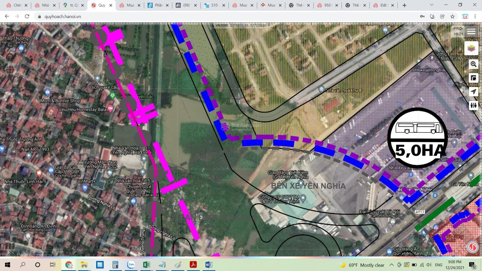The image size is (482, 271).
Task: Reload the current page
Action: click(27, 17)
